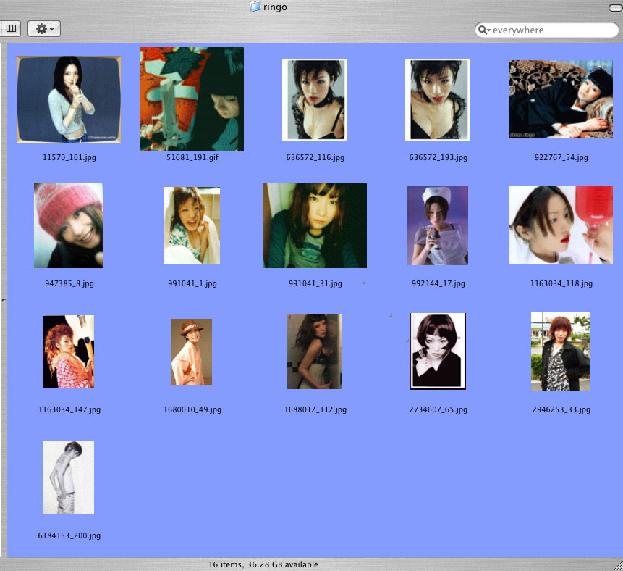Open the Action gear menu
The height and width of the screenshot is (571, 623).
click(x=44, y=29)
